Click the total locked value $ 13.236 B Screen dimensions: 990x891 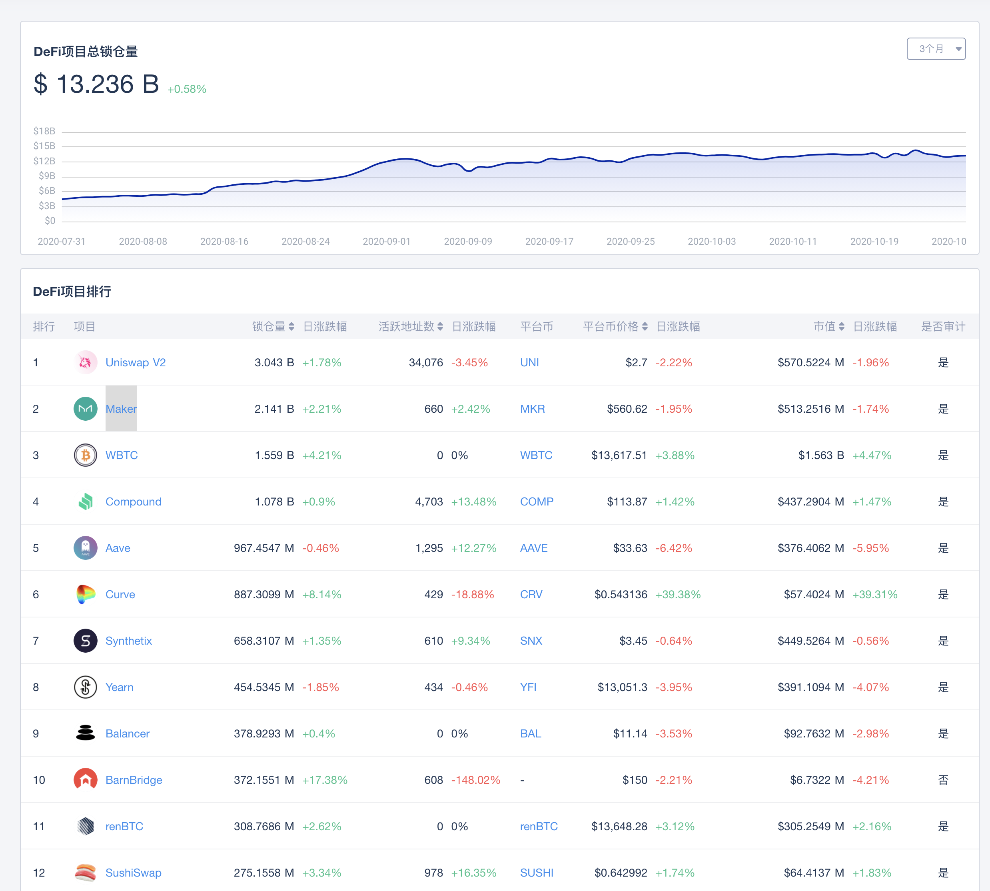click(96, 84)
